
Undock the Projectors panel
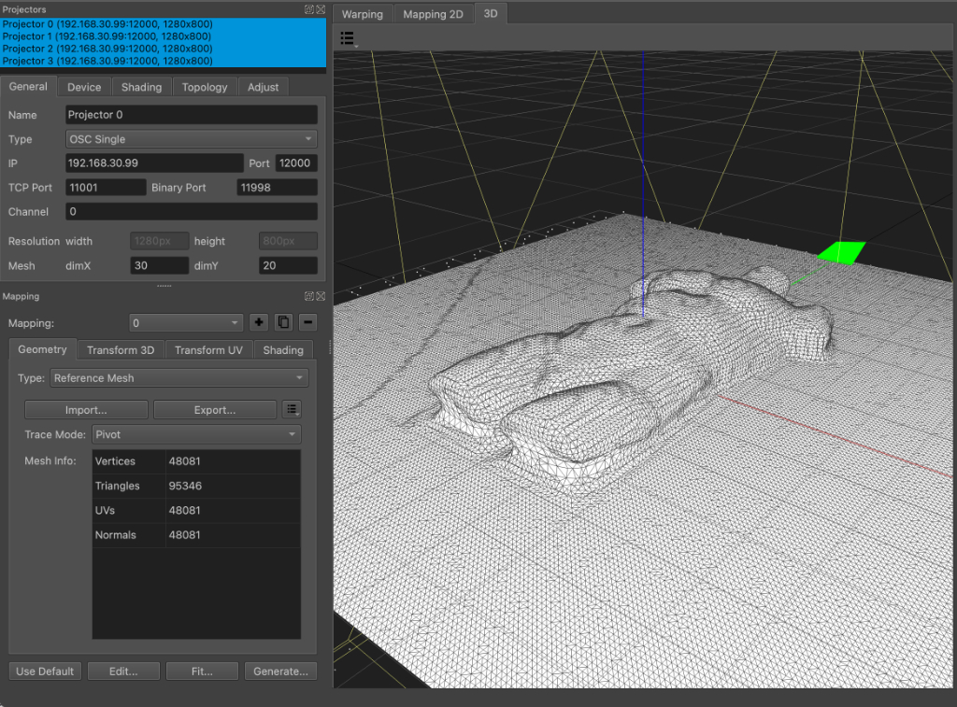click(x=309, y=8)
